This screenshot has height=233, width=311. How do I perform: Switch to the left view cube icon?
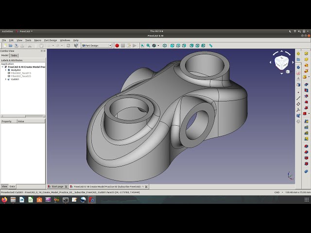203,46
